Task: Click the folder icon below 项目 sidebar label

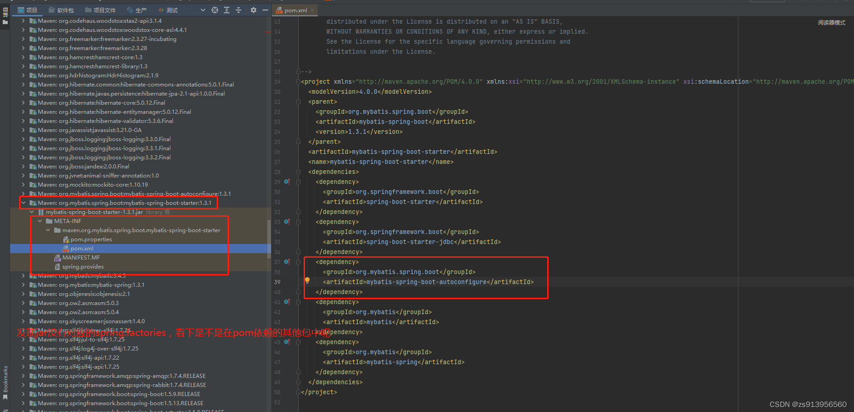Action: pyautogui.click(x=5, y=22)
